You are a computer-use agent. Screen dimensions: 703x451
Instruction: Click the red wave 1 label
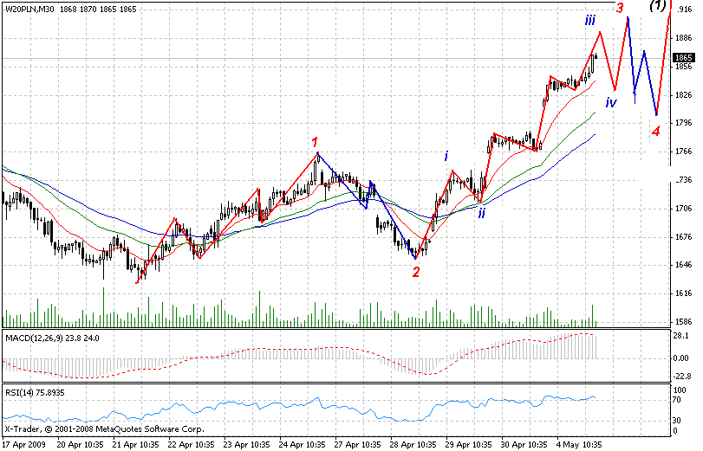point(315,141)
